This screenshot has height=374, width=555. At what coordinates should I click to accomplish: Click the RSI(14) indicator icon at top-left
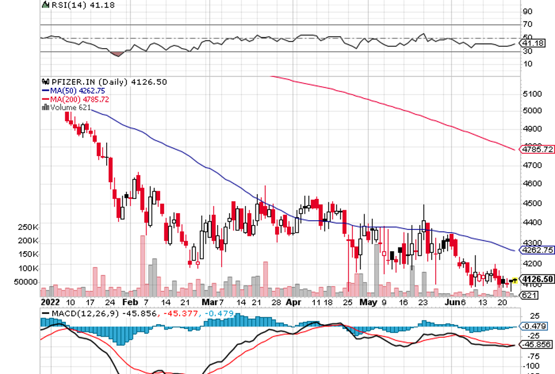[44, 5]
